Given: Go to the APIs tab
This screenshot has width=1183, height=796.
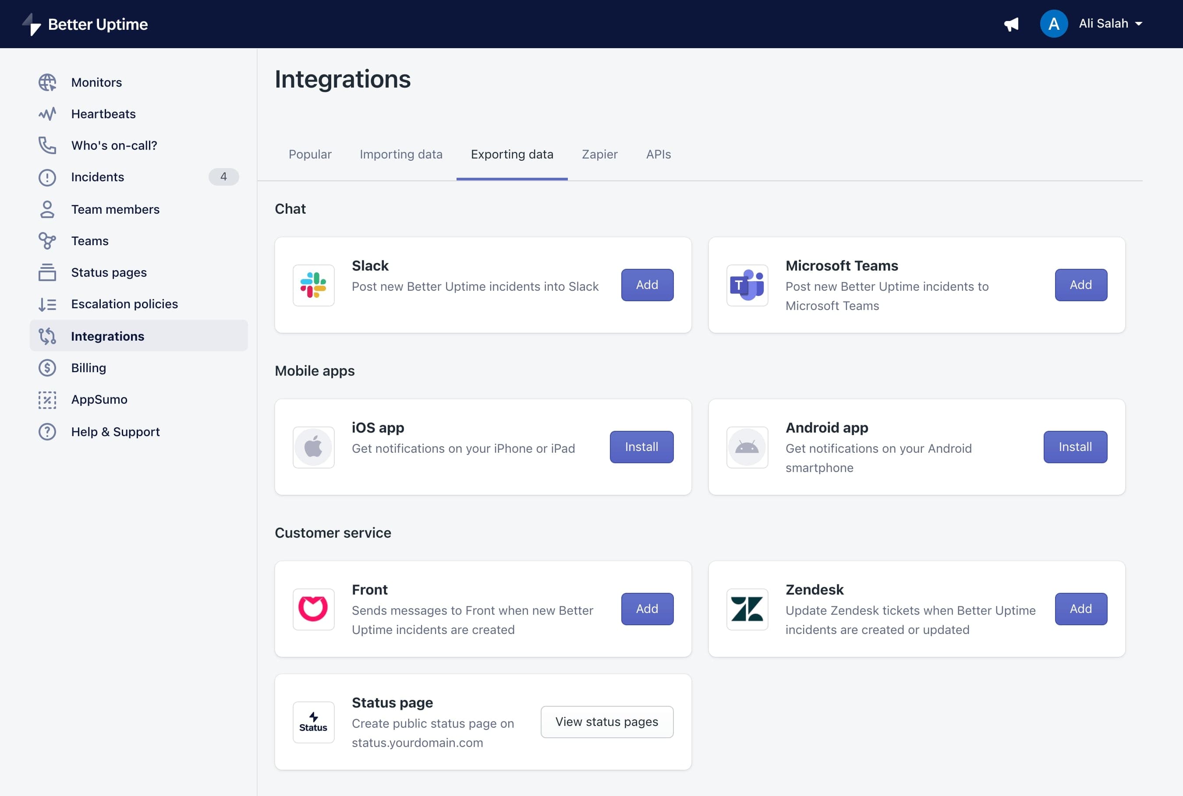Looking at the screenshot, I should [658, 154].
